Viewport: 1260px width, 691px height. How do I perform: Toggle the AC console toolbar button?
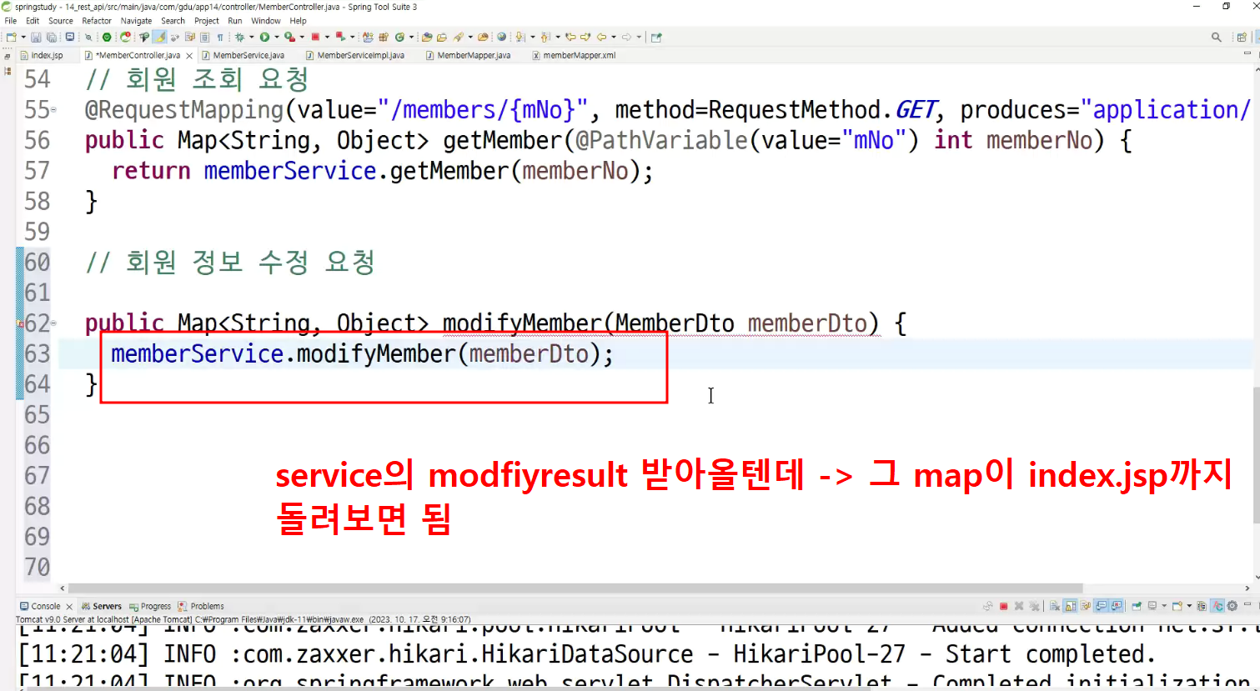1218,606
